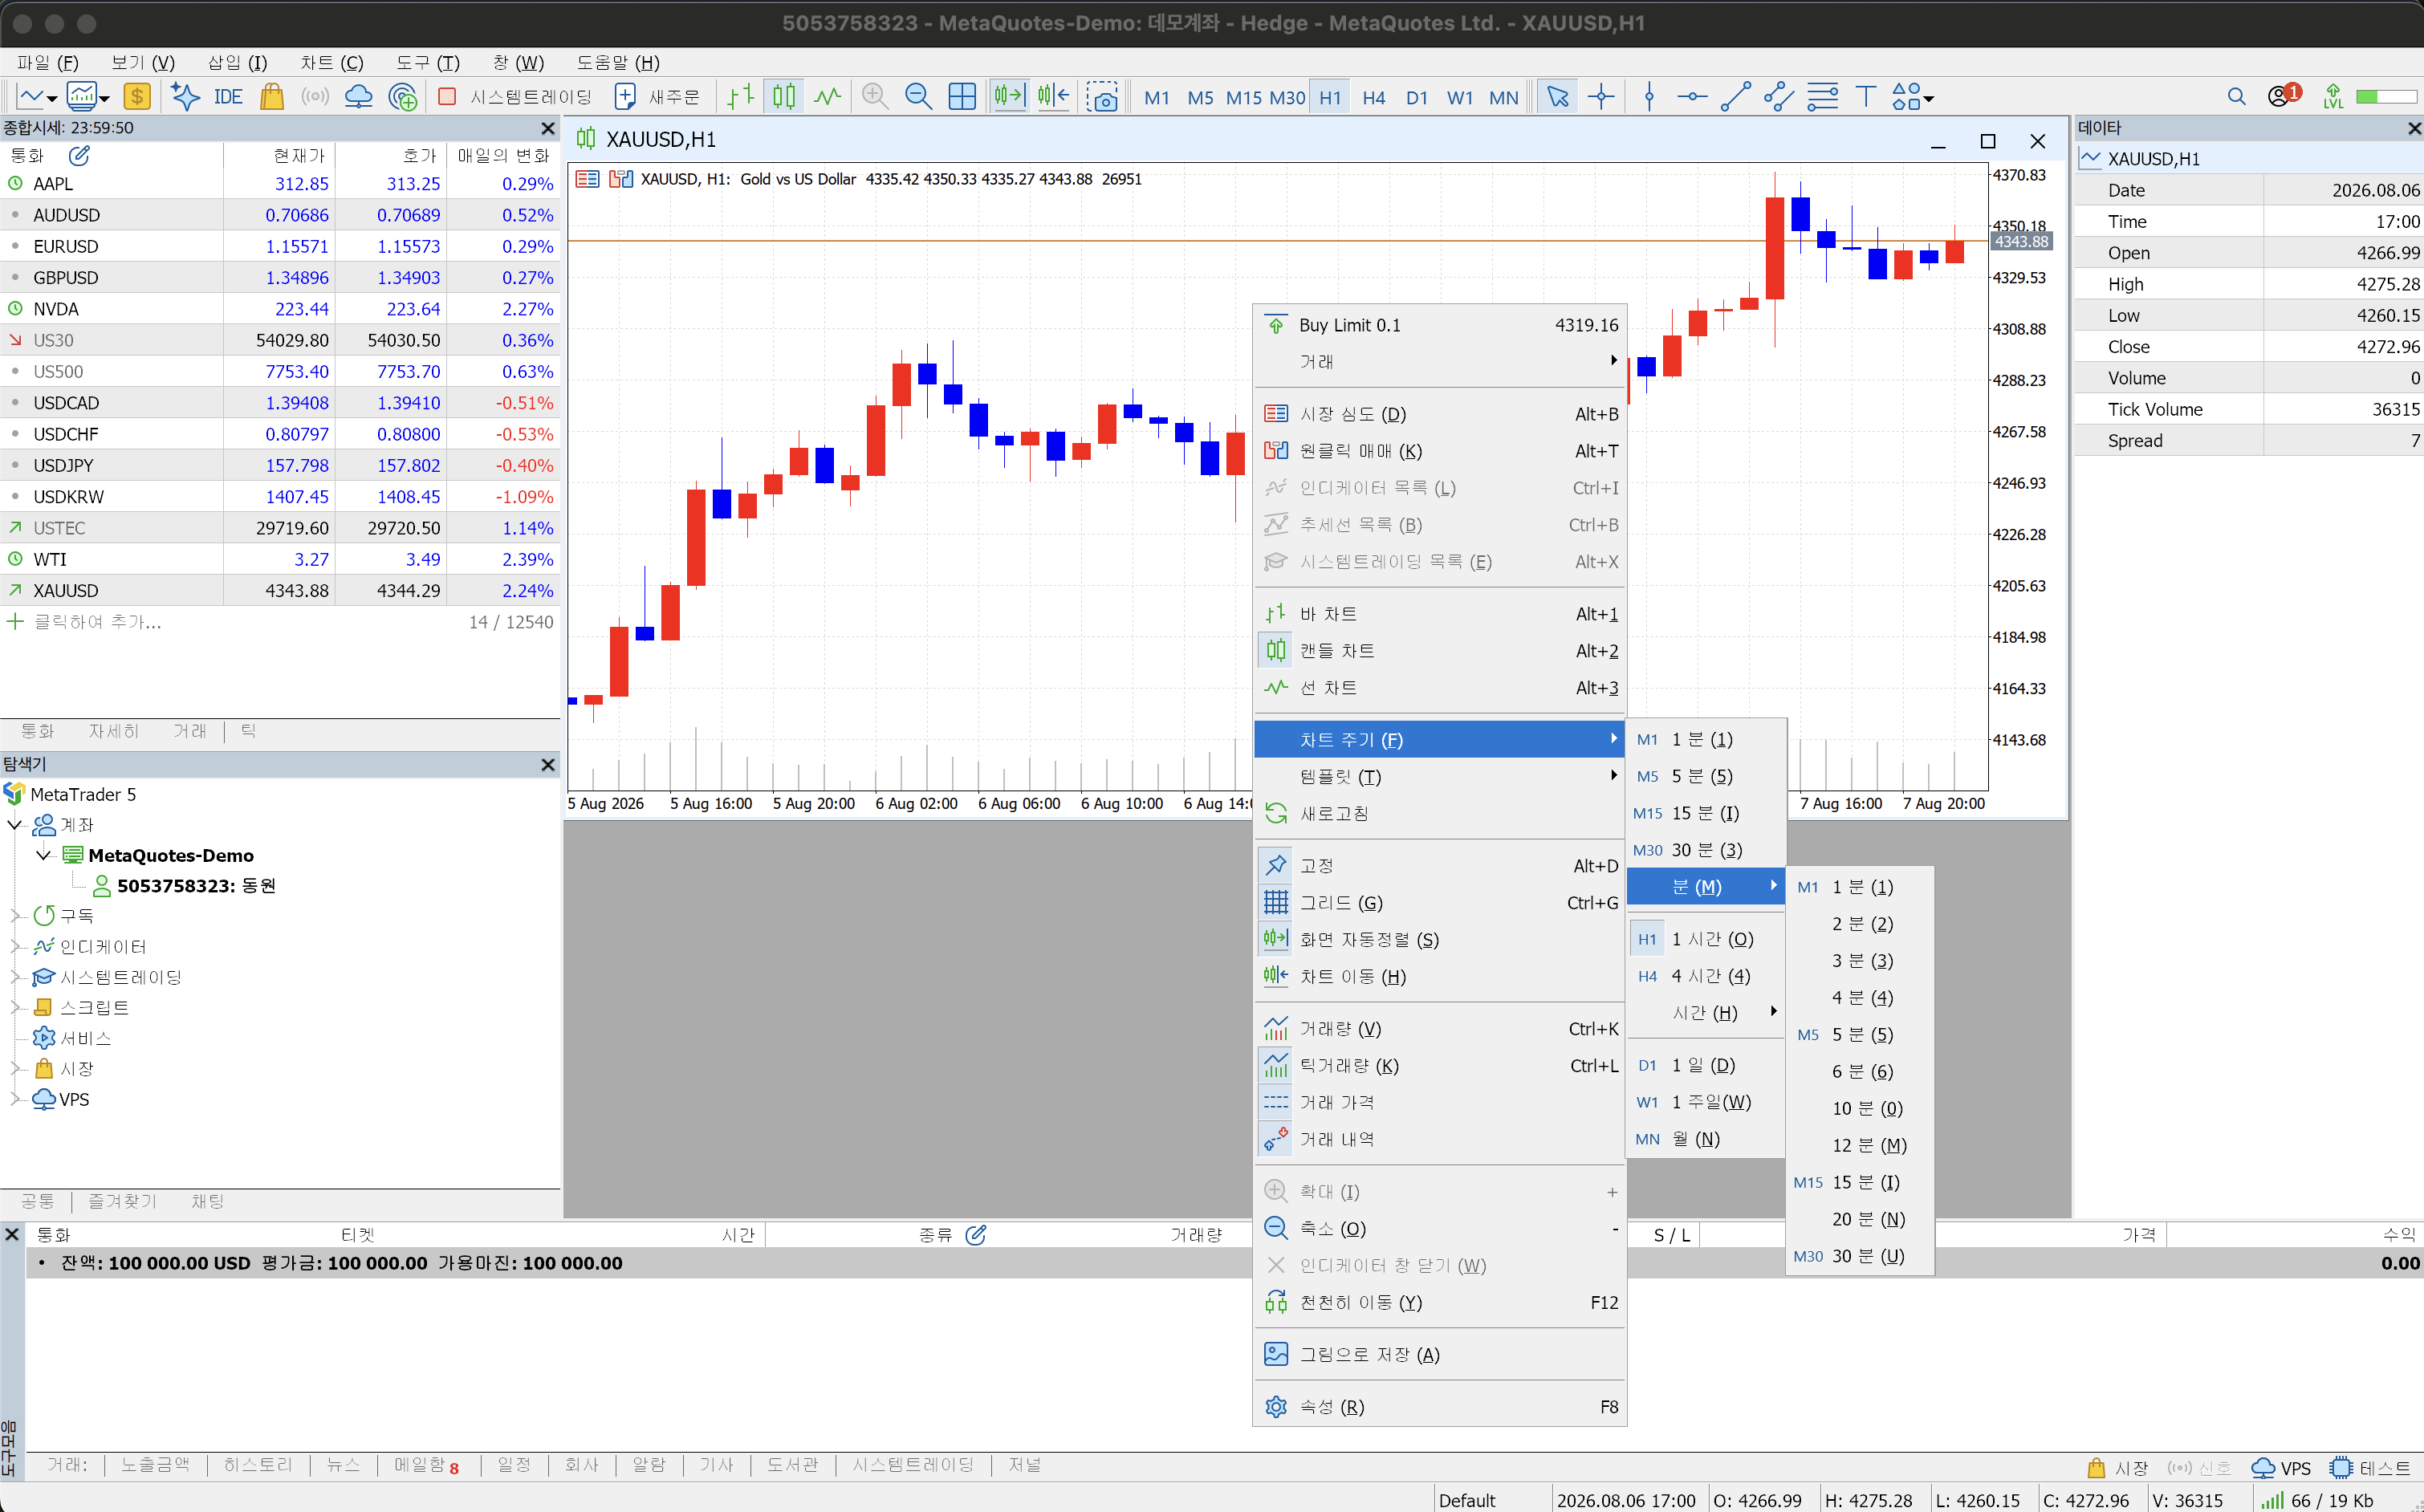Toggle candlestick chart mode in toolbar
The image size is (2424, 1512).
[784, 97]
